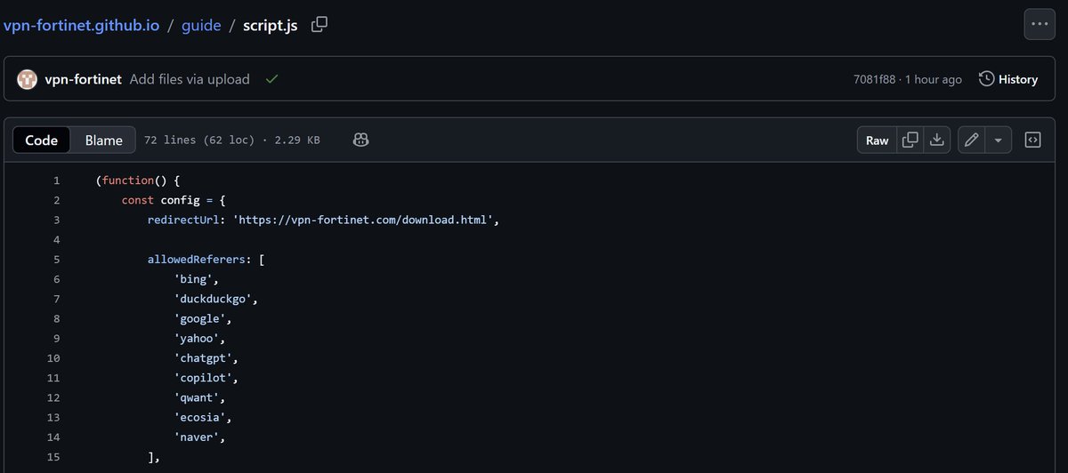Copy file path icon next to script.js
Screen dimensions: 1068x473
(319, 24)
